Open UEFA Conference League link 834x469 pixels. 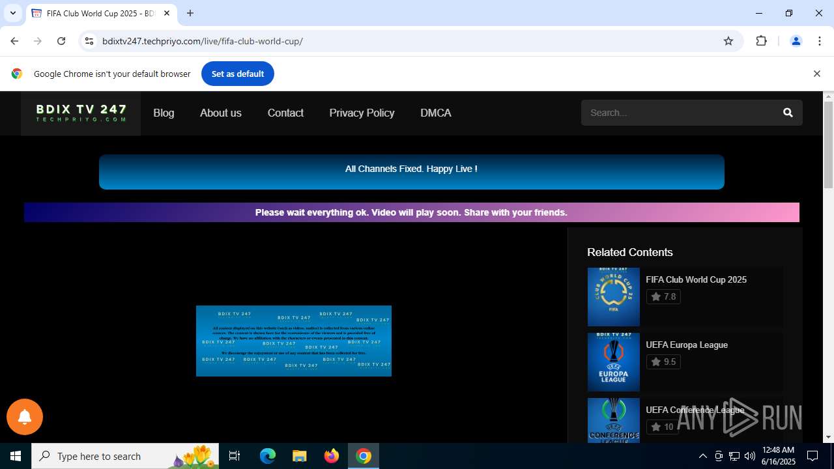pyautogui.click(x=695, y=410)
